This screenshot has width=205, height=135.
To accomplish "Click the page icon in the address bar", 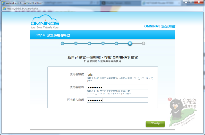I will [x=4, y=9].
